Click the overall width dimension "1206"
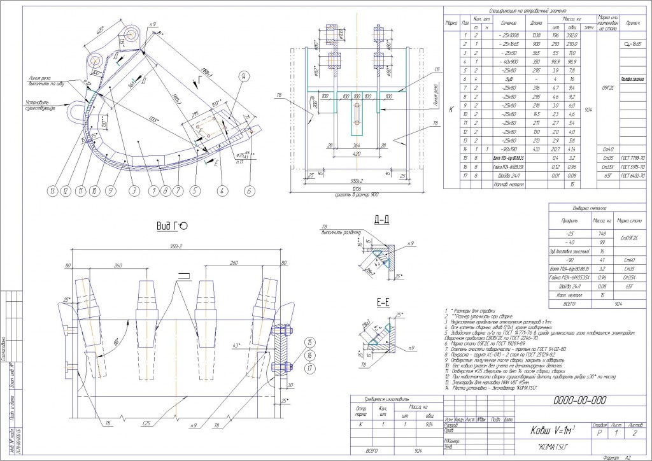The image size is (652, 461). (x=357, y=189)
